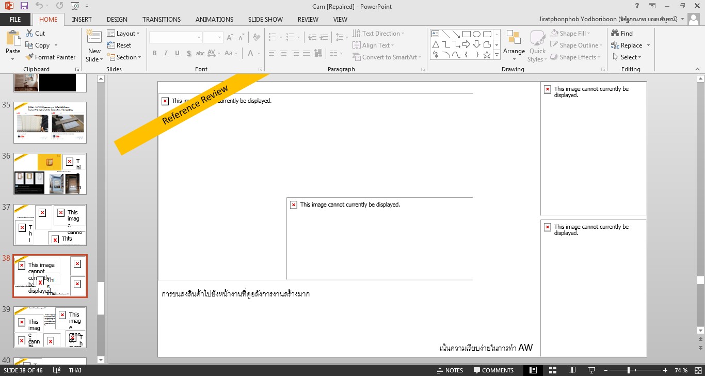Select slide 39 thumbnail
Viewport: 705px width, 376px height.
pyautogui.click(x=50, y=327)
